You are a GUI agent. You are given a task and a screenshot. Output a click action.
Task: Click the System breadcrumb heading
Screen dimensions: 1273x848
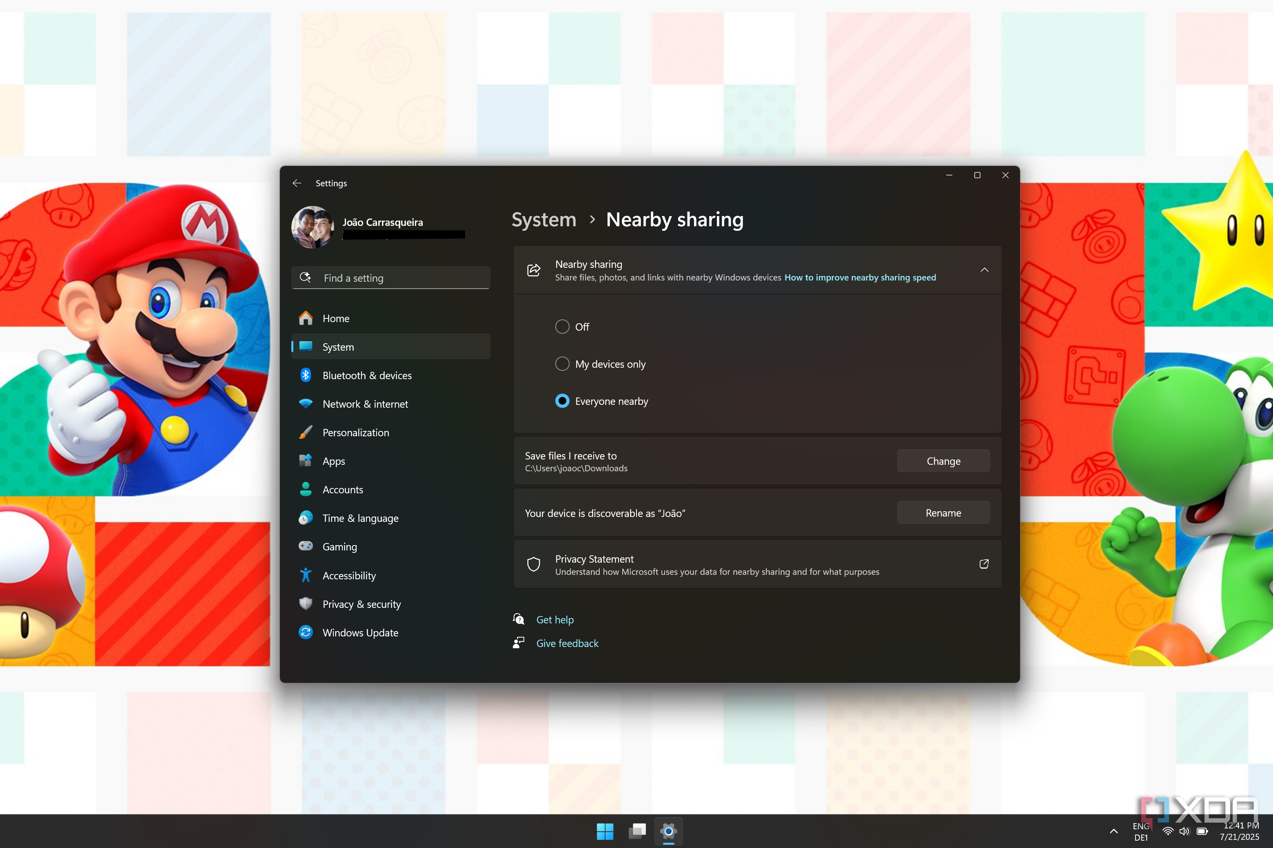click(x=544, y=220)
